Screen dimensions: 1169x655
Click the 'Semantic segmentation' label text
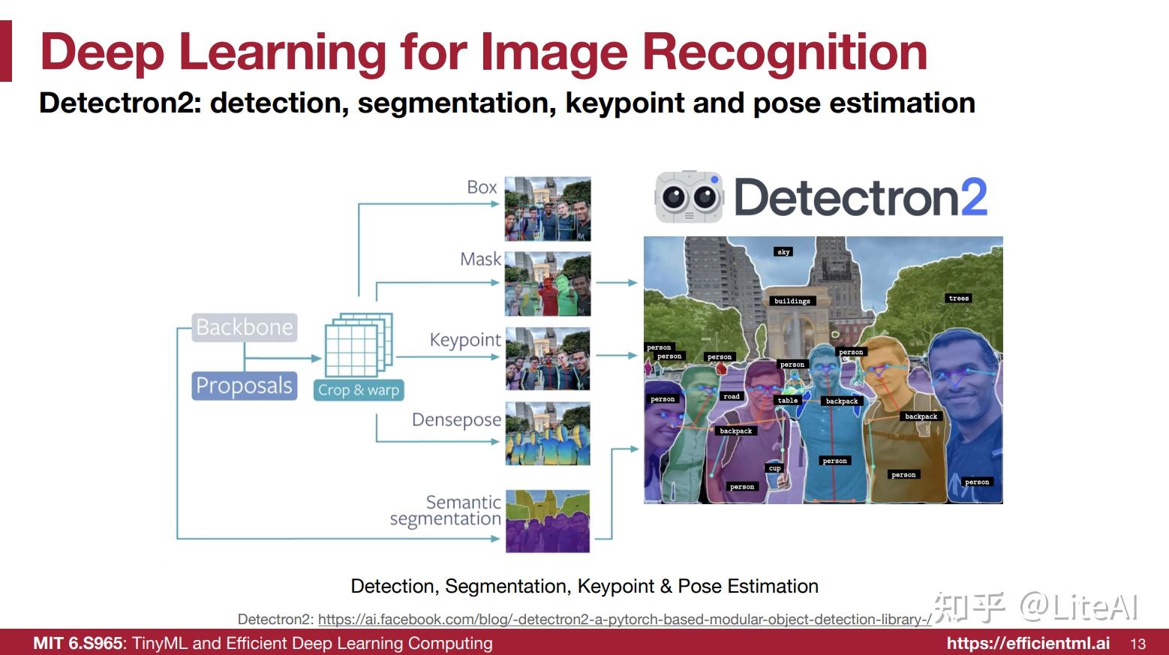(x=446, y=511)
